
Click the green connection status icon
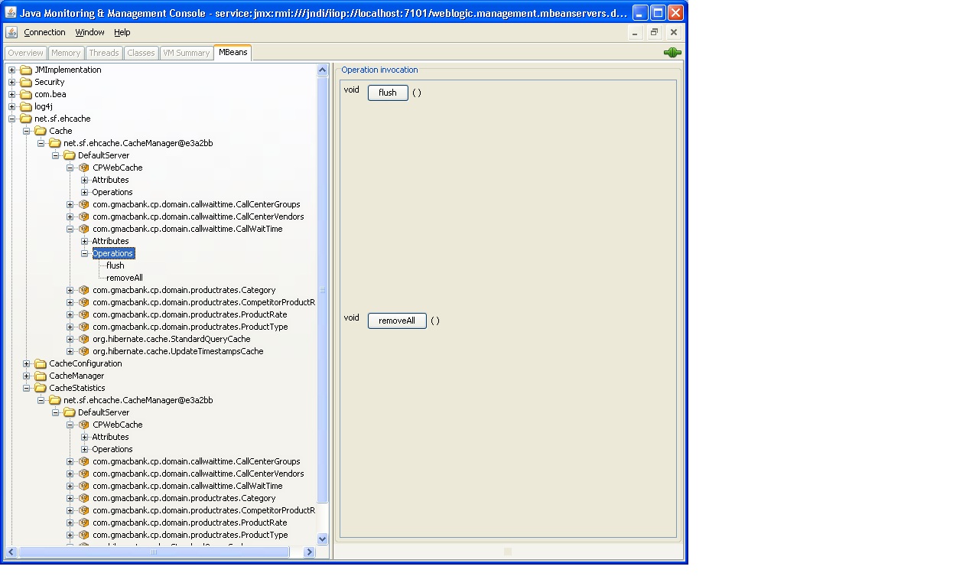tap(672, 52)
